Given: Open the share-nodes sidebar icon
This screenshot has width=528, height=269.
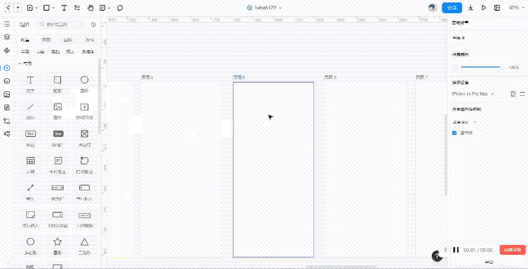Looking at the screenshot, I should [x=7, y=134].
